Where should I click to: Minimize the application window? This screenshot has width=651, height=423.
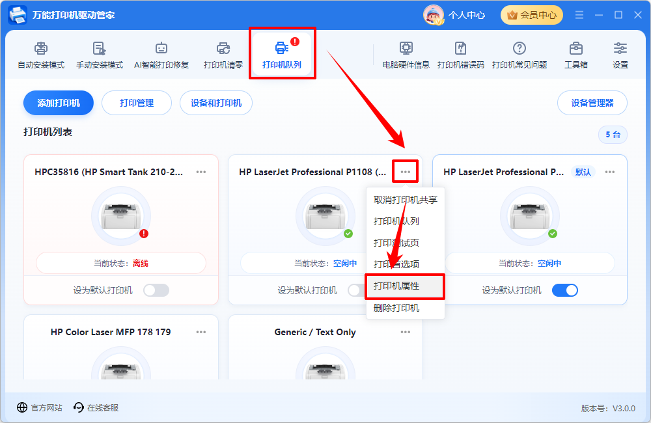(x=599, y=15)
